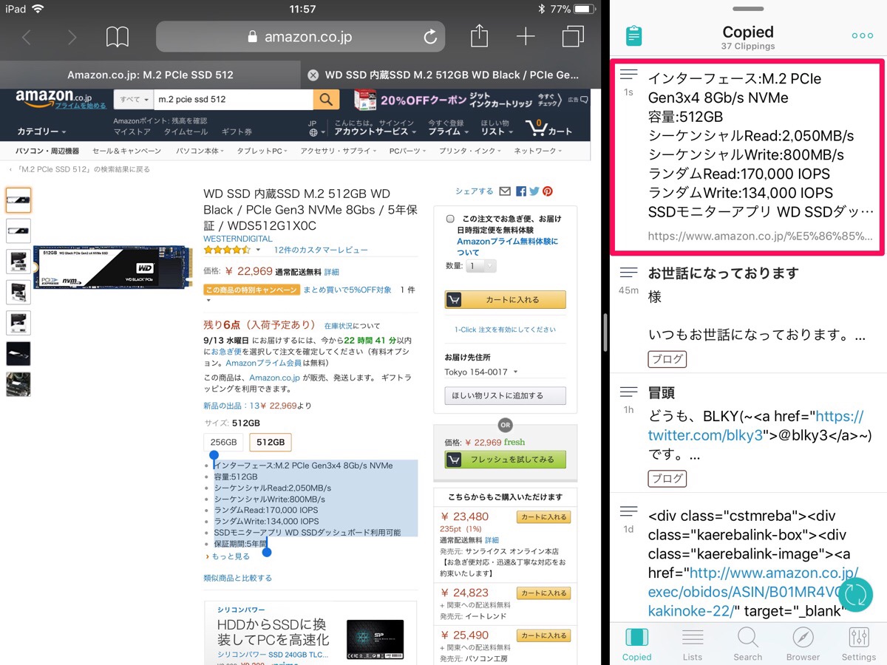
Task: Reload the amazon.co.jp page
Action: (430, 37)
